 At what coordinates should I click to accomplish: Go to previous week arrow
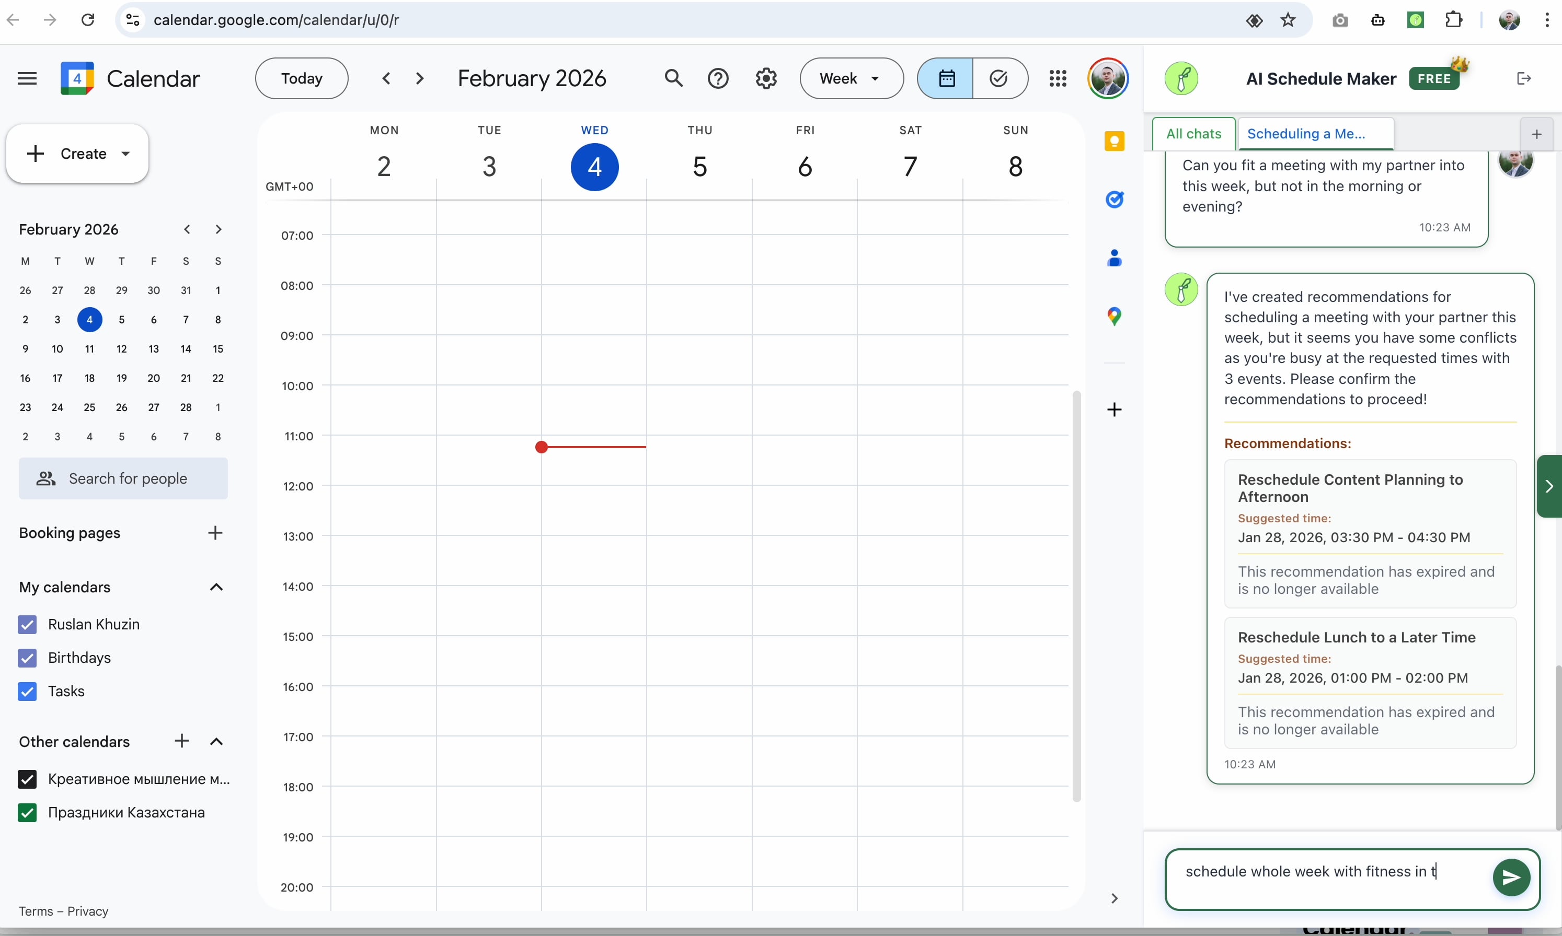386,78
